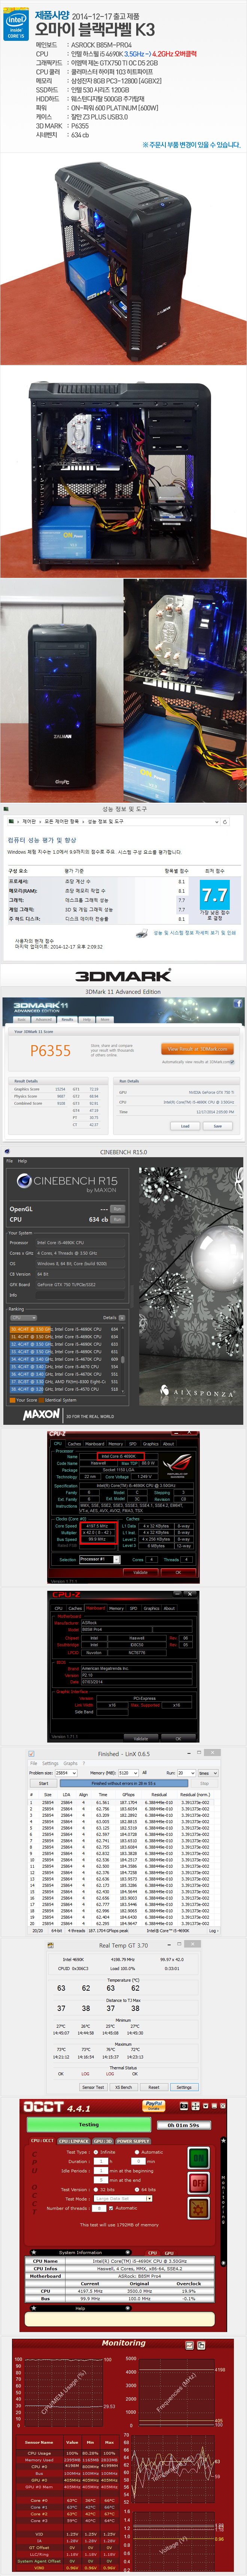The width and height of the screenshot is (247, 2576).
Task: Click the Save button in 3DMark 11
Action: [x=218, y=1126]
